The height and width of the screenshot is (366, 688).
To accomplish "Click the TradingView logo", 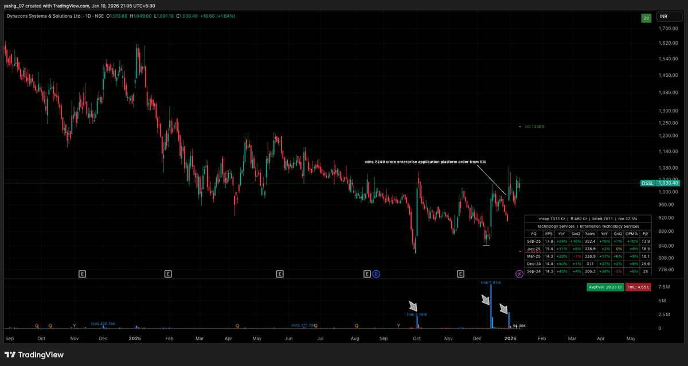I will 34,355.
